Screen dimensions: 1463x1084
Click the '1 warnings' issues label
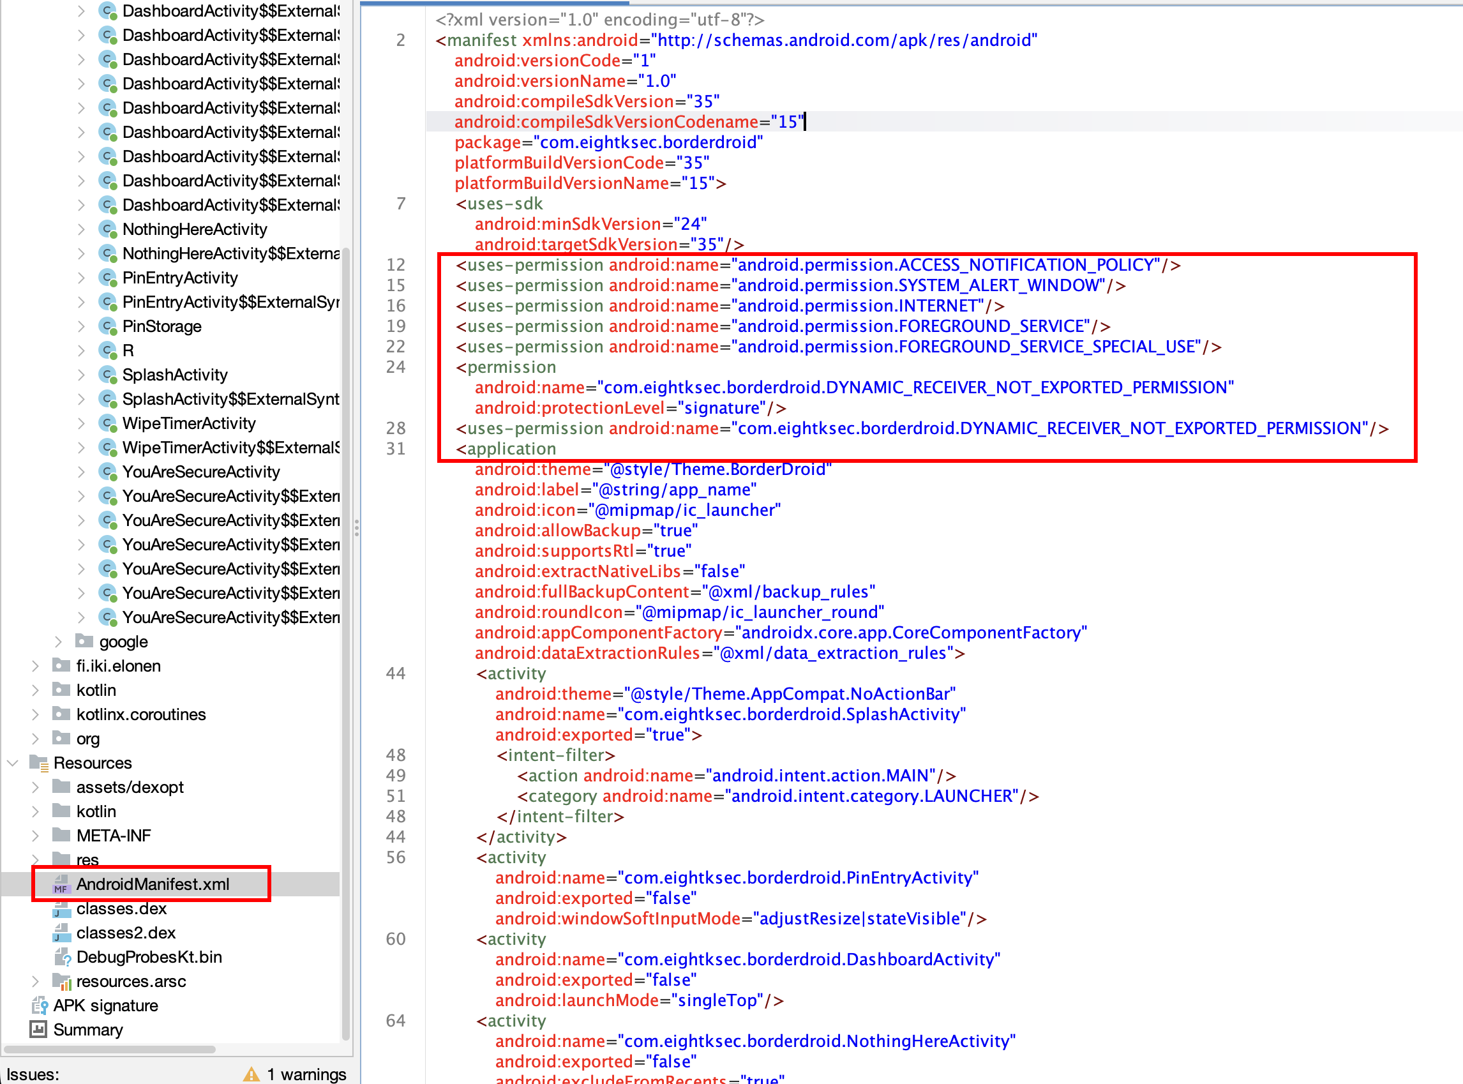click(306, 1074)
